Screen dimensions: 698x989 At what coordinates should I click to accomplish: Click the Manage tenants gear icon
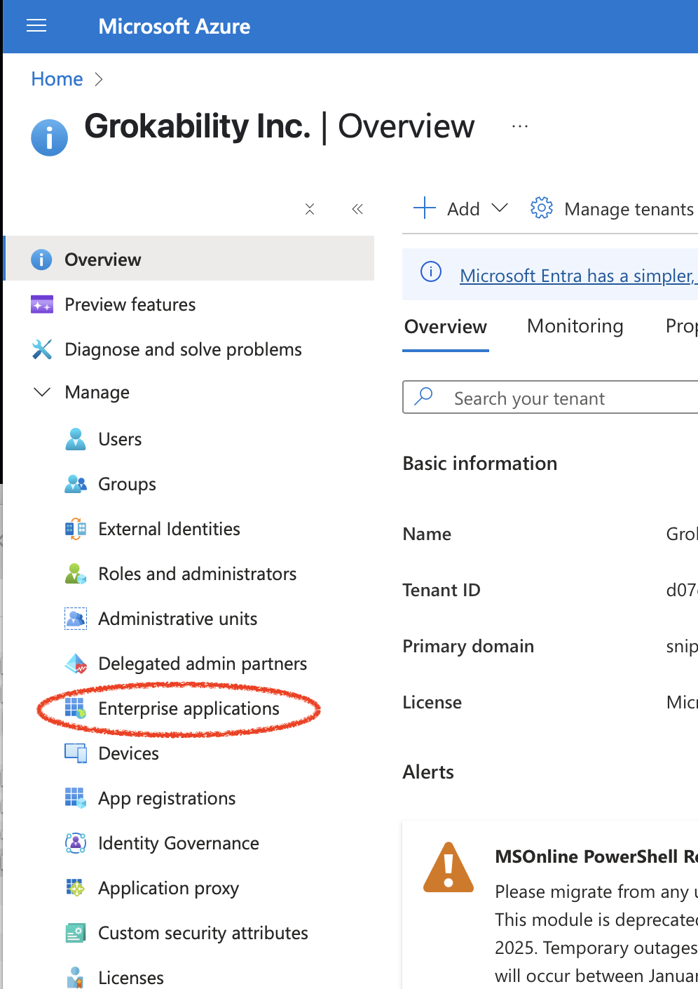(x=541, y=208)
